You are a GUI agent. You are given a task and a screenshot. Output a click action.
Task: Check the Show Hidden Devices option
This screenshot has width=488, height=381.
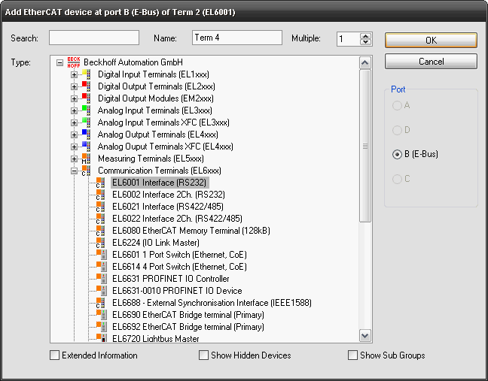pyautogui.click(x=203, y=355)
